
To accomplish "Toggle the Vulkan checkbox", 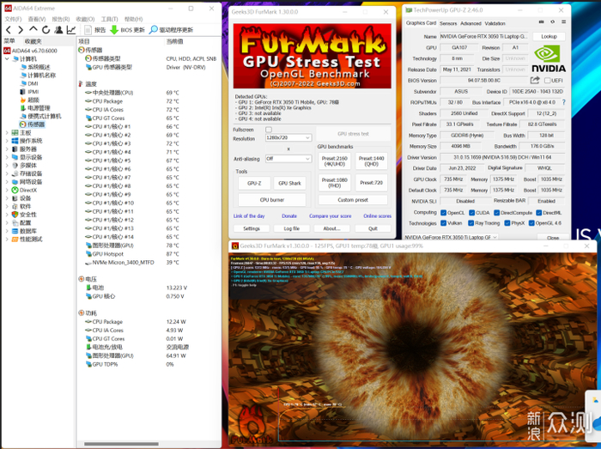I will click(444, 223).
